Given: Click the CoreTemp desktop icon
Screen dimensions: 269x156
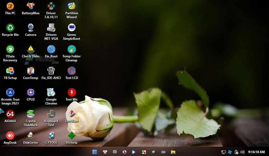Looking at the screenshot, I should [x=31, y=71].
